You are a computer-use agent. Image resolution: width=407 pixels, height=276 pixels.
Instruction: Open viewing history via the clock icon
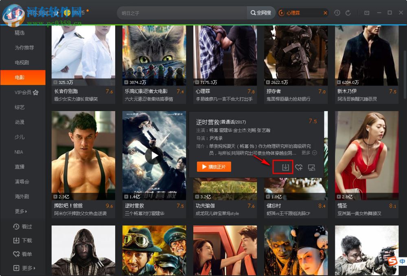pos(337,13)
